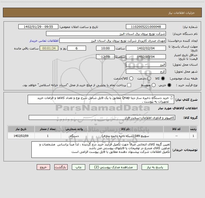Click the خروج exit button
The width and height of the screenshot is (205, 198).
[x=43, y=167]
